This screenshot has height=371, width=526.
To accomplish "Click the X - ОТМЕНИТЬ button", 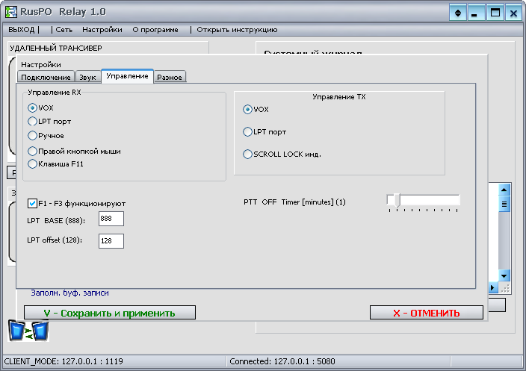I will pyautogui.click(x=426, y=313).
